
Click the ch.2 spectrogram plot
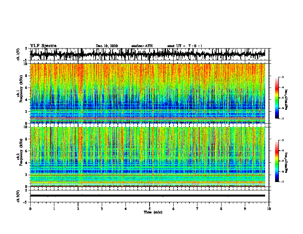coord(148,157)
